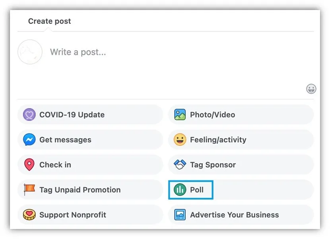Click the orange Tag Unpaid Promotion flag icon
The height and width of the screenshot is (239, 330).
pos(29,190)
